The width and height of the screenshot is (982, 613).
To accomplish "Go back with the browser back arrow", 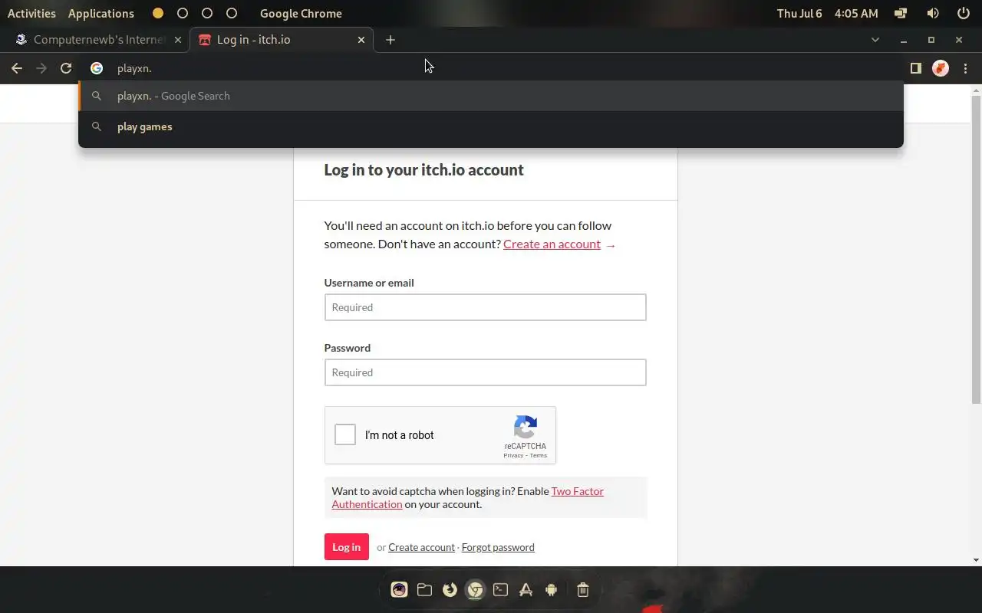I will 17,68.
